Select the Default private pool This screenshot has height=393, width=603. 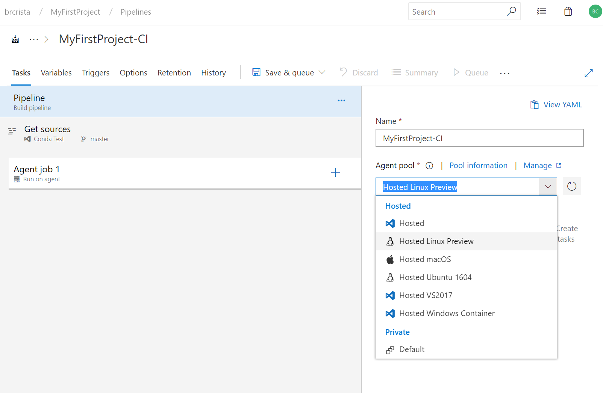pos(466,349)
